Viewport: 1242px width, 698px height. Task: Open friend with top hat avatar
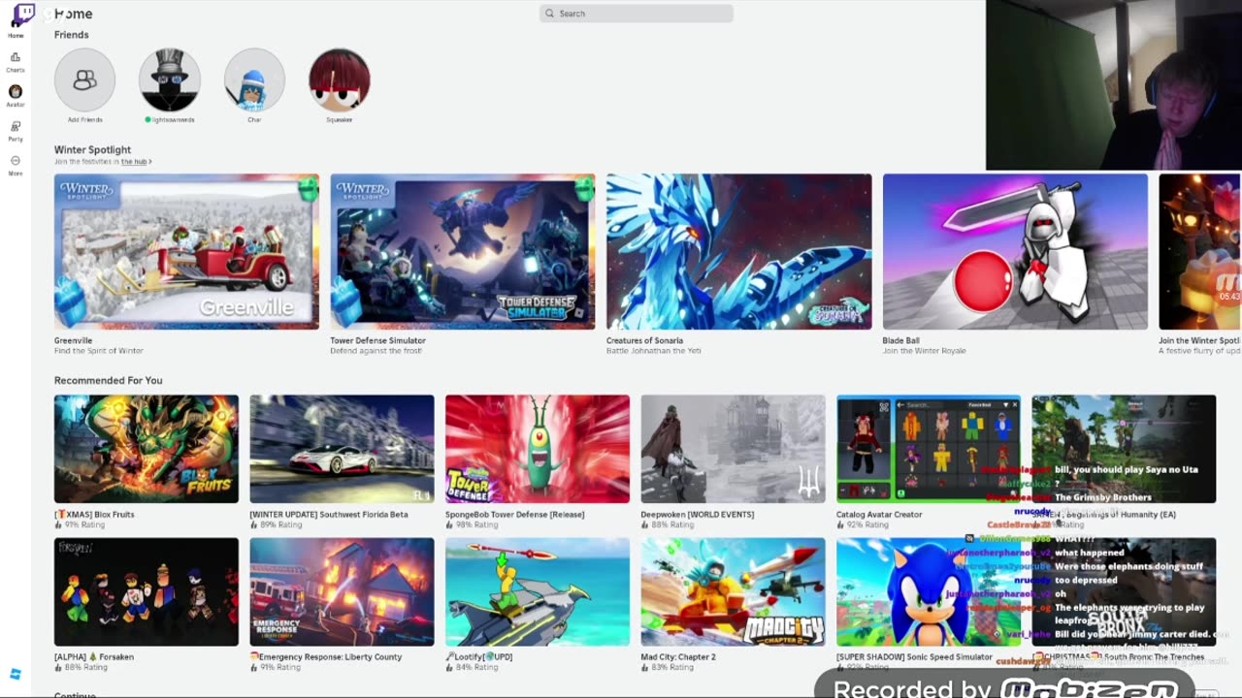pos(170,79)
